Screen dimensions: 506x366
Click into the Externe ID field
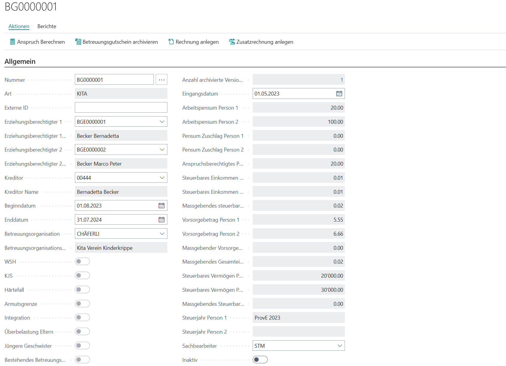[x=121, y=108]
